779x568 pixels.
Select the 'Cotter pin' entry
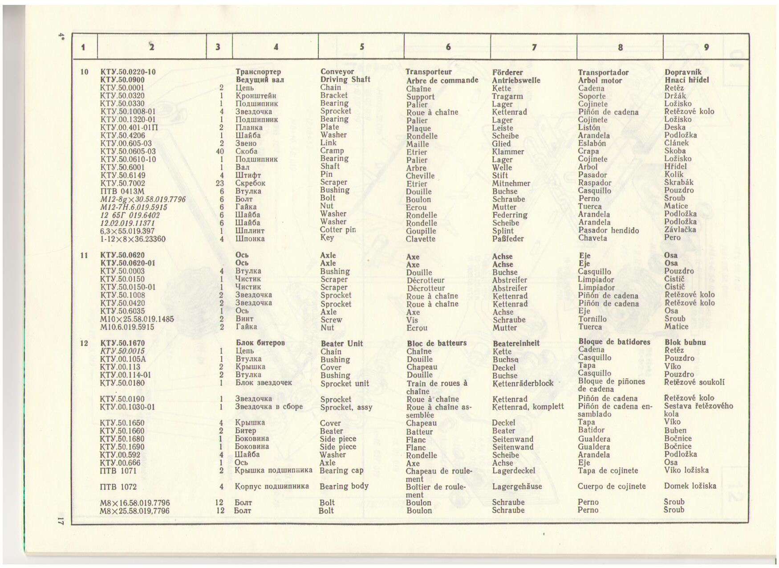(337, 230)
